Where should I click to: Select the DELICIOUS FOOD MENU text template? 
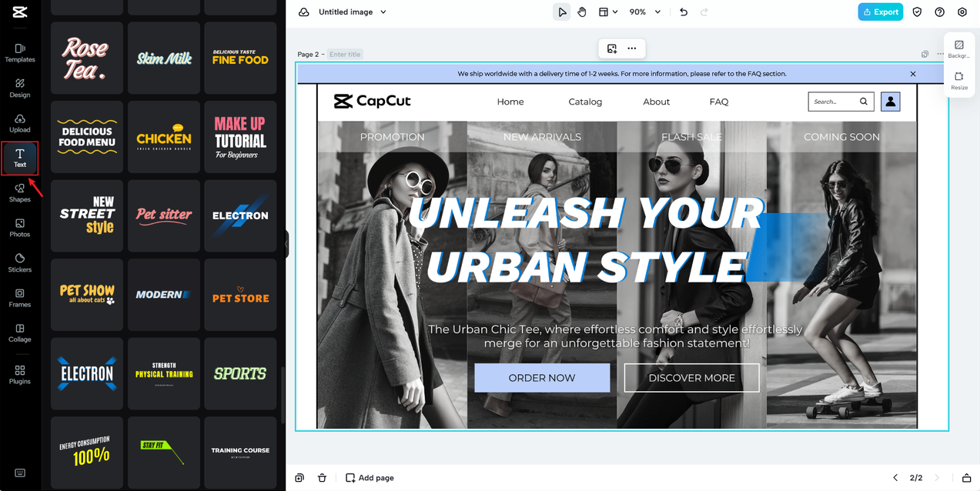tap(86, 137)
